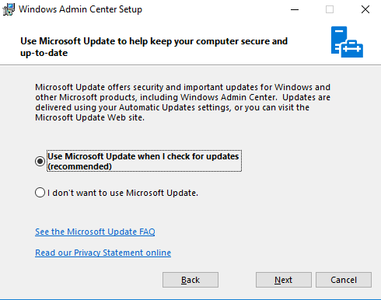This screenshot has width=381, height=300.
Task: Select the I don't want Microsoft Update radio button
Action: (40, 193)
